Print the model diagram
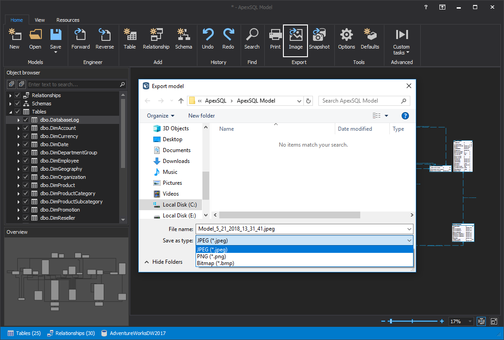 (x=275, y=39)
